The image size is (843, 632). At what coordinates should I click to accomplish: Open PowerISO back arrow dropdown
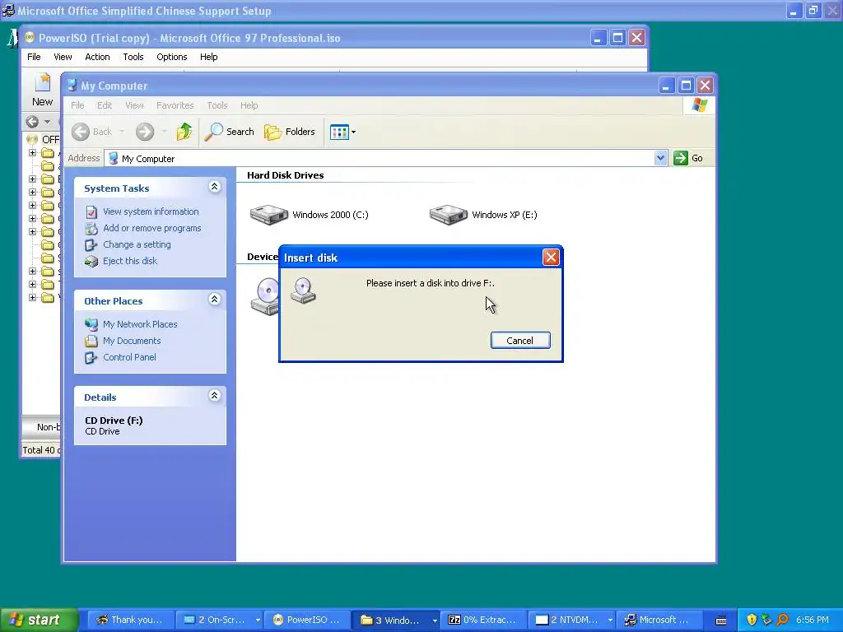pos(47,122)
